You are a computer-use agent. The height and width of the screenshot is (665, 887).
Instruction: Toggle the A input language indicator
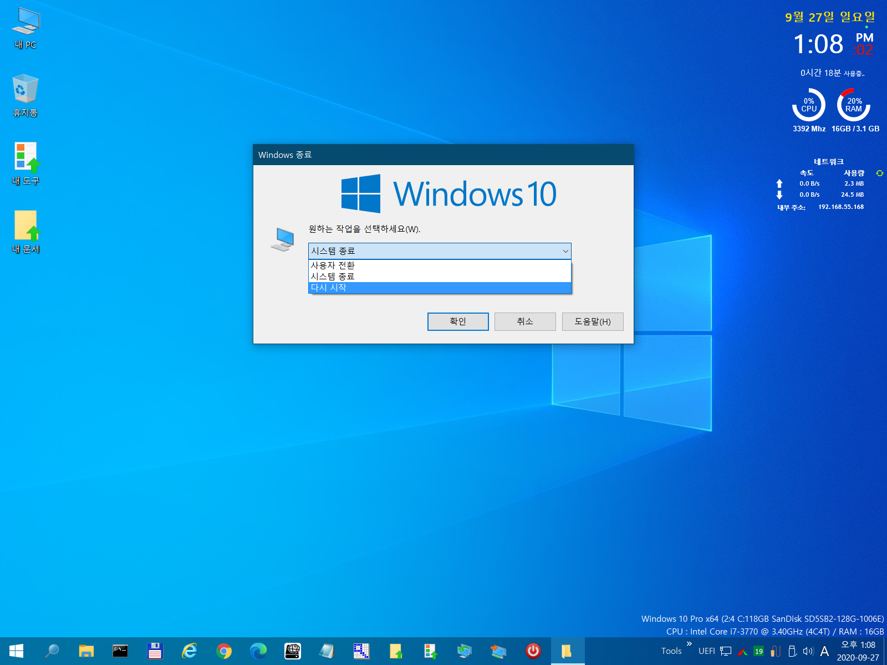[x=824, y=651]
